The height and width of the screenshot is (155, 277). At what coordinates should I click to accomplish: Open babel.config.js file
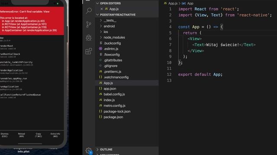tap(127, 94)
